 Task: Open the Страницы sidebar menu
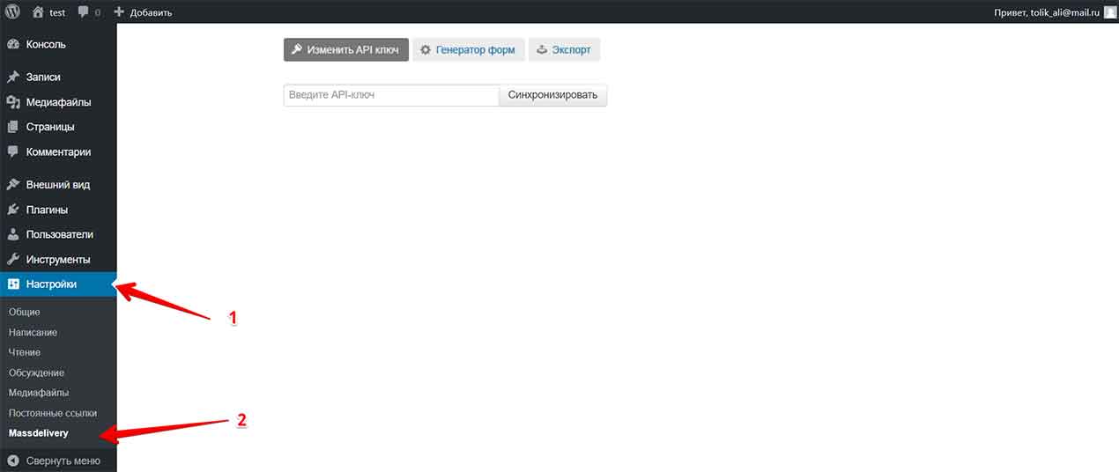point(50,127)
